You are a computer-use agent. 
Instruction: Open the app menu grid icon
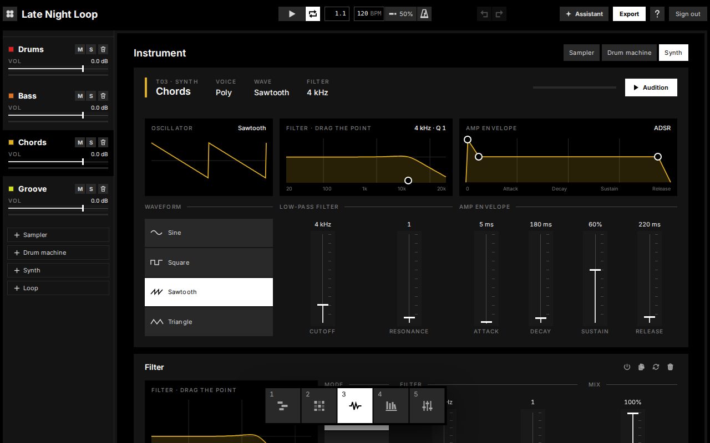(x=10, y=14)
